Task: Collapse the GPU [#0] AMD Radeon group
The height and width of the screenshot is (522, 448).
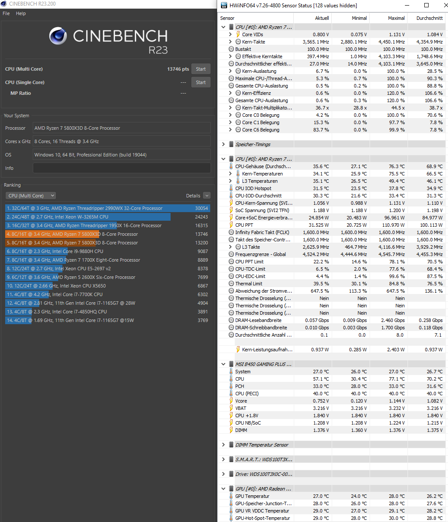Action: pyautogui.click(x=223, y=489)
